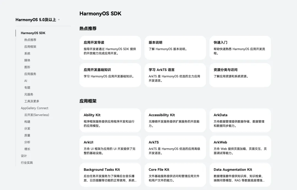Click the 应用框架 section heading

(88, 101)
